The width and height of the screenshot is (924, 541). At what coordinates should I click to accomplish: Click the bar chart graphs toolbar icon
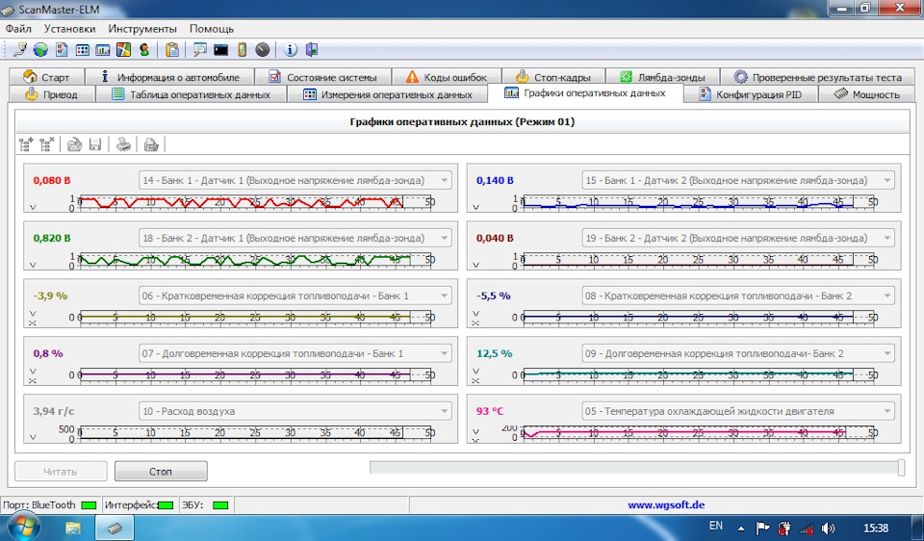103,50
